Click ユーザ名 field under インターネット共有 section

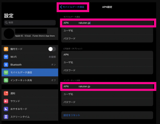click(107, 94)
